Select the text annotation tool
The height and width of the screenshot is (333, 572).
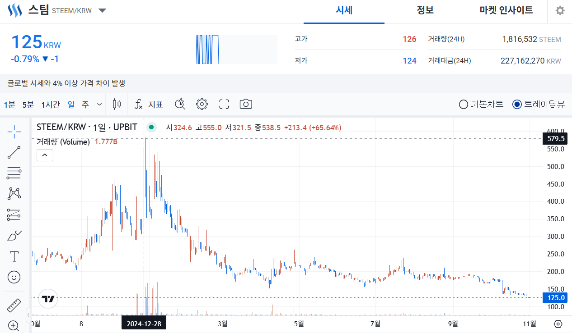(x=14, y=256)
